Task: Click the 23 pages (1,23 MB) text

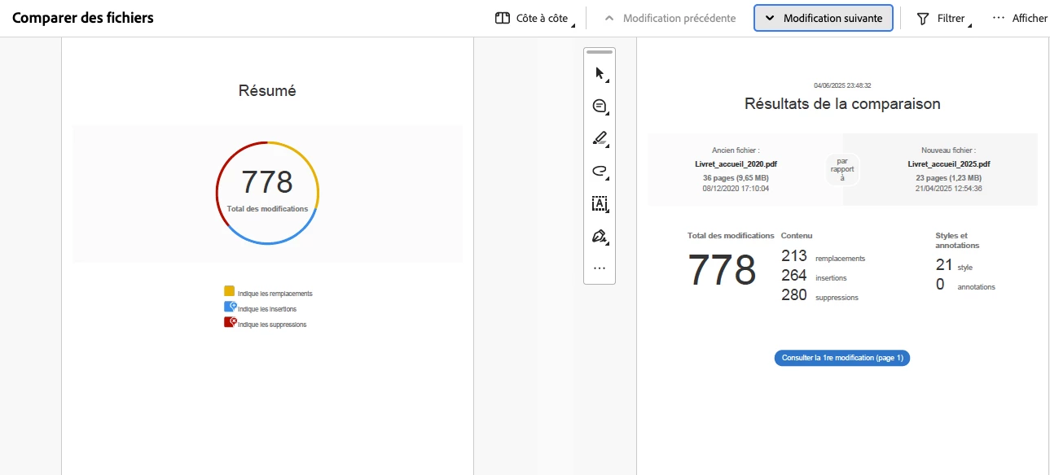Action: click(x=949, y=177)
